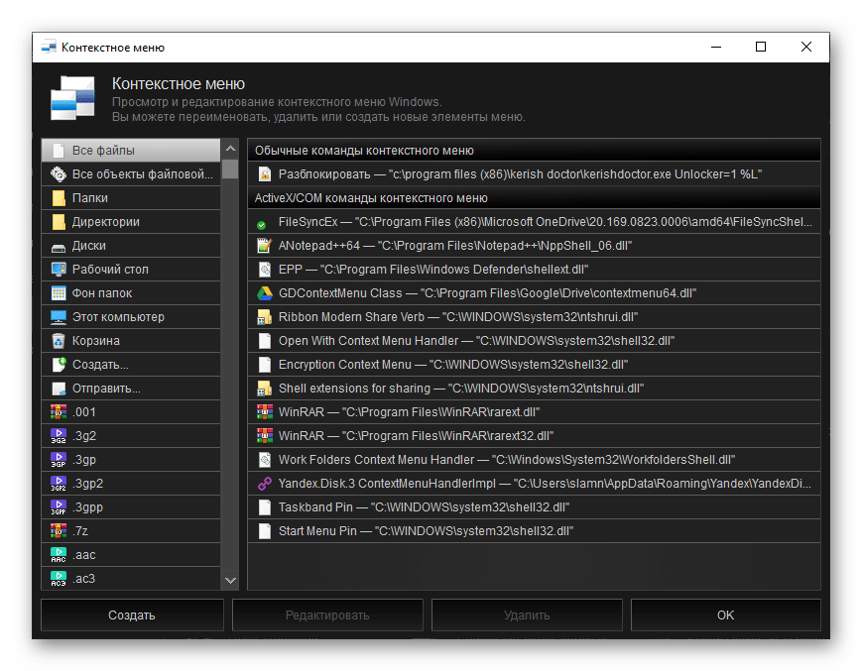
Task: Click the Google Drive icon for GDContextMenu Class
Action: tap(265, 293)
